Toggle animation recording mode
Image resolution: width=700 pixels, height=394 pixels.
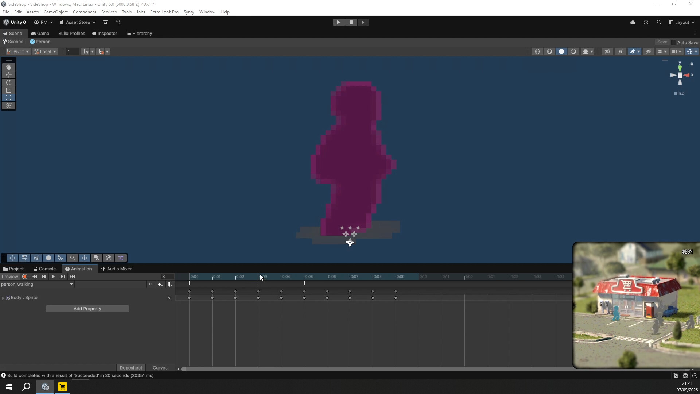pos(25,277)
